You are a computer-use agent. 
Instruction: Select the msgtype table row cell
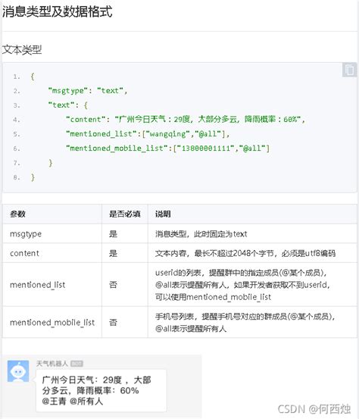[52, 233]
